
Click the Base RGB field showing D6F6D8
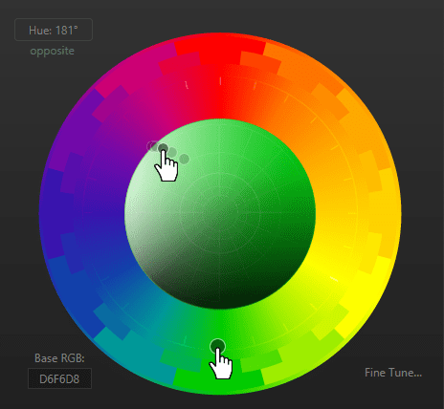59,378
